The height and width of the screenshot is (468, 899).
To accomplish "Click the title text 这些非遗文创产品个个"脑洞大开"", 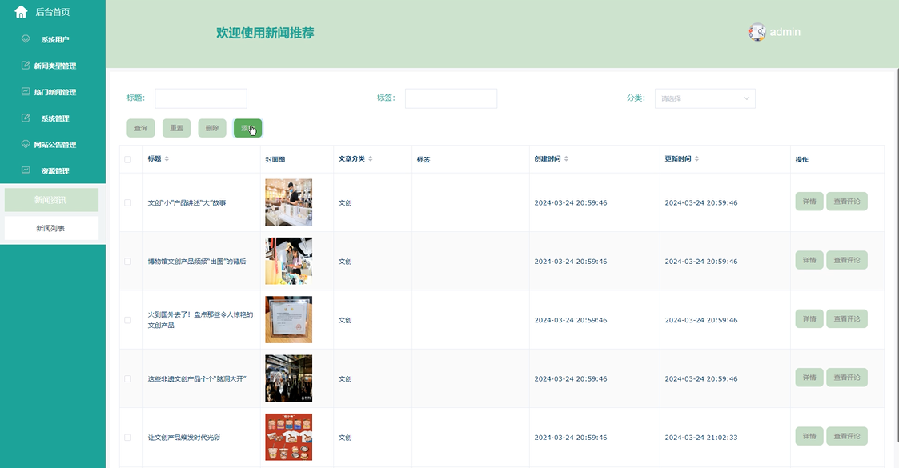I will [197, 378].
